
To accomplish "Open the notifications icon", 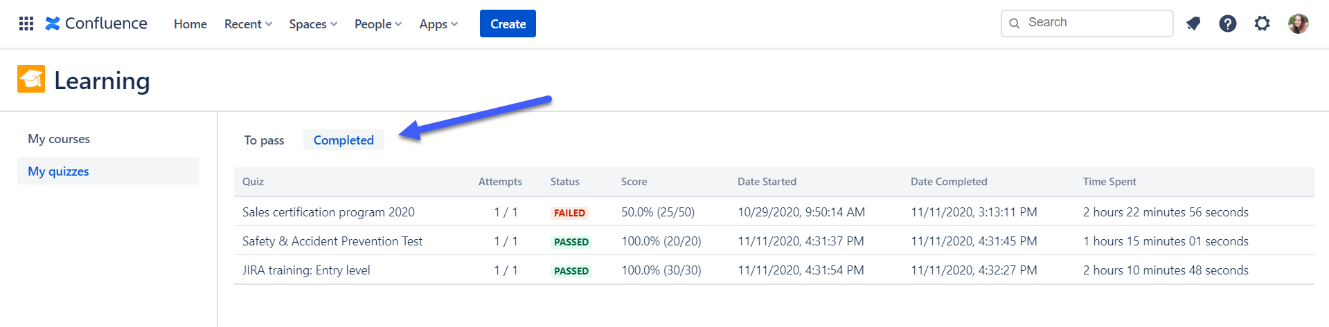I will 1193,24.
